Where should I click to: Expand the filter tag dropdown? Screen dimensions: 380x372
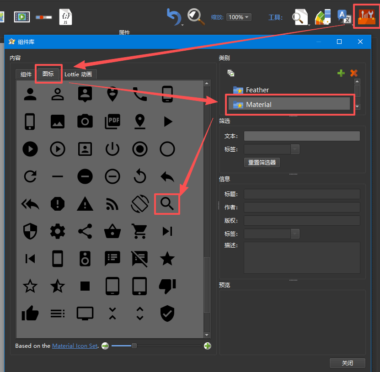[295, 149]
